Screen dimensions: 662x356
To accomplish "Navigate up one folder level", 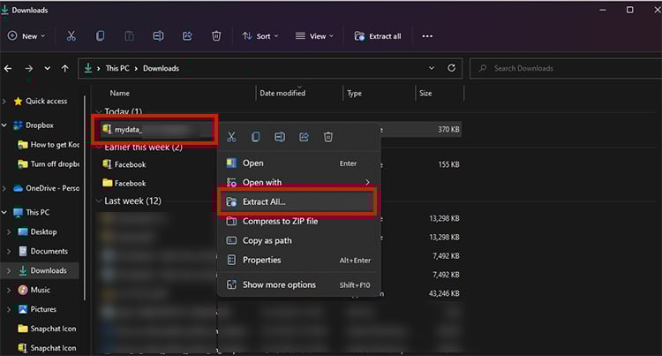I will [65, 68].
